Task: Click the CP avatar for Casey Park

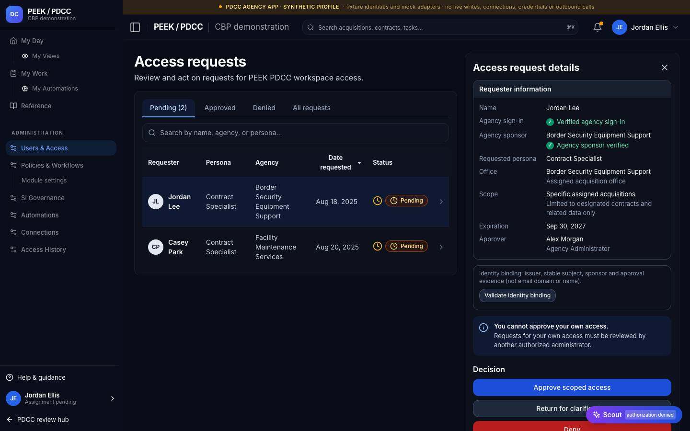Action: tap(156, 247)
